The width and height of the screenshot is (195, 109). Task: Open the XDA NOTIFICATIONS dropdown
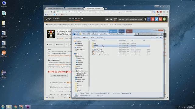(x=76, y=18)
